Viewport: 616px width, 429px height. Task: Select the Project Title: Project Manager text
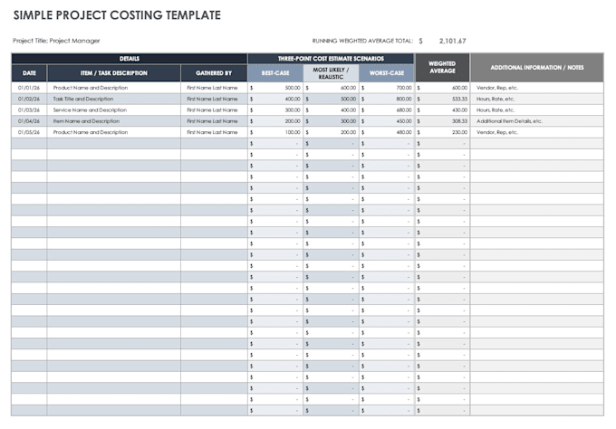point(56,41)
